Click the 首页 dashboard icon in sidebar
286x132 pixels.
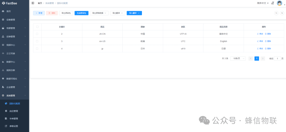coord(3,11)
